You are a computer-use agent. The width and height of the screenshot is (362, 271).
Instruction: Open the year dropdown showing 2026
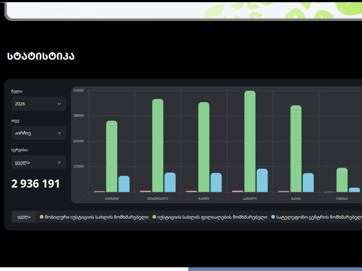(39, 104)
